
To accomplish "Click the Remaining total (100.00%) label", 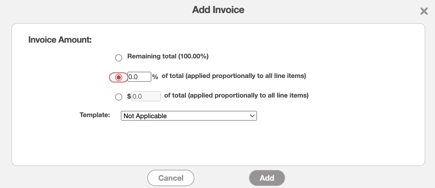I will point(168,56).
